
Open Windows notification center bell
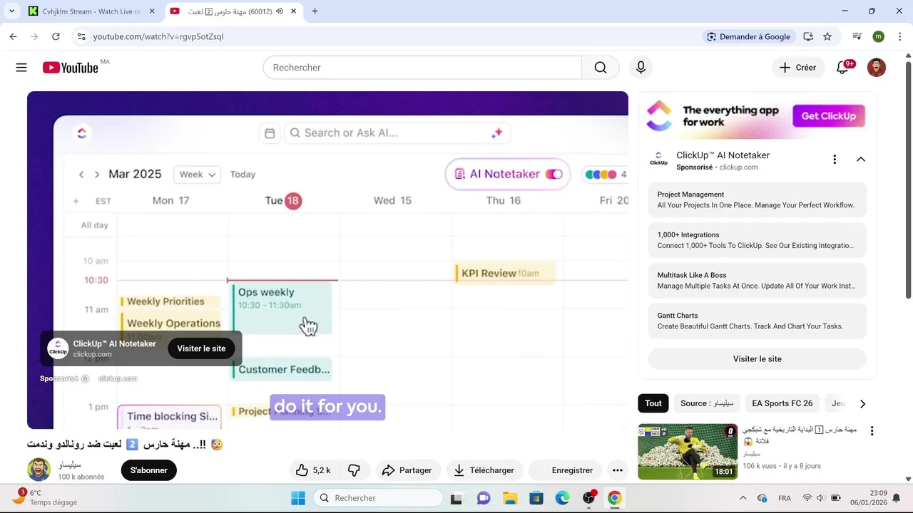pyautogui.click(x=897, y=498)
